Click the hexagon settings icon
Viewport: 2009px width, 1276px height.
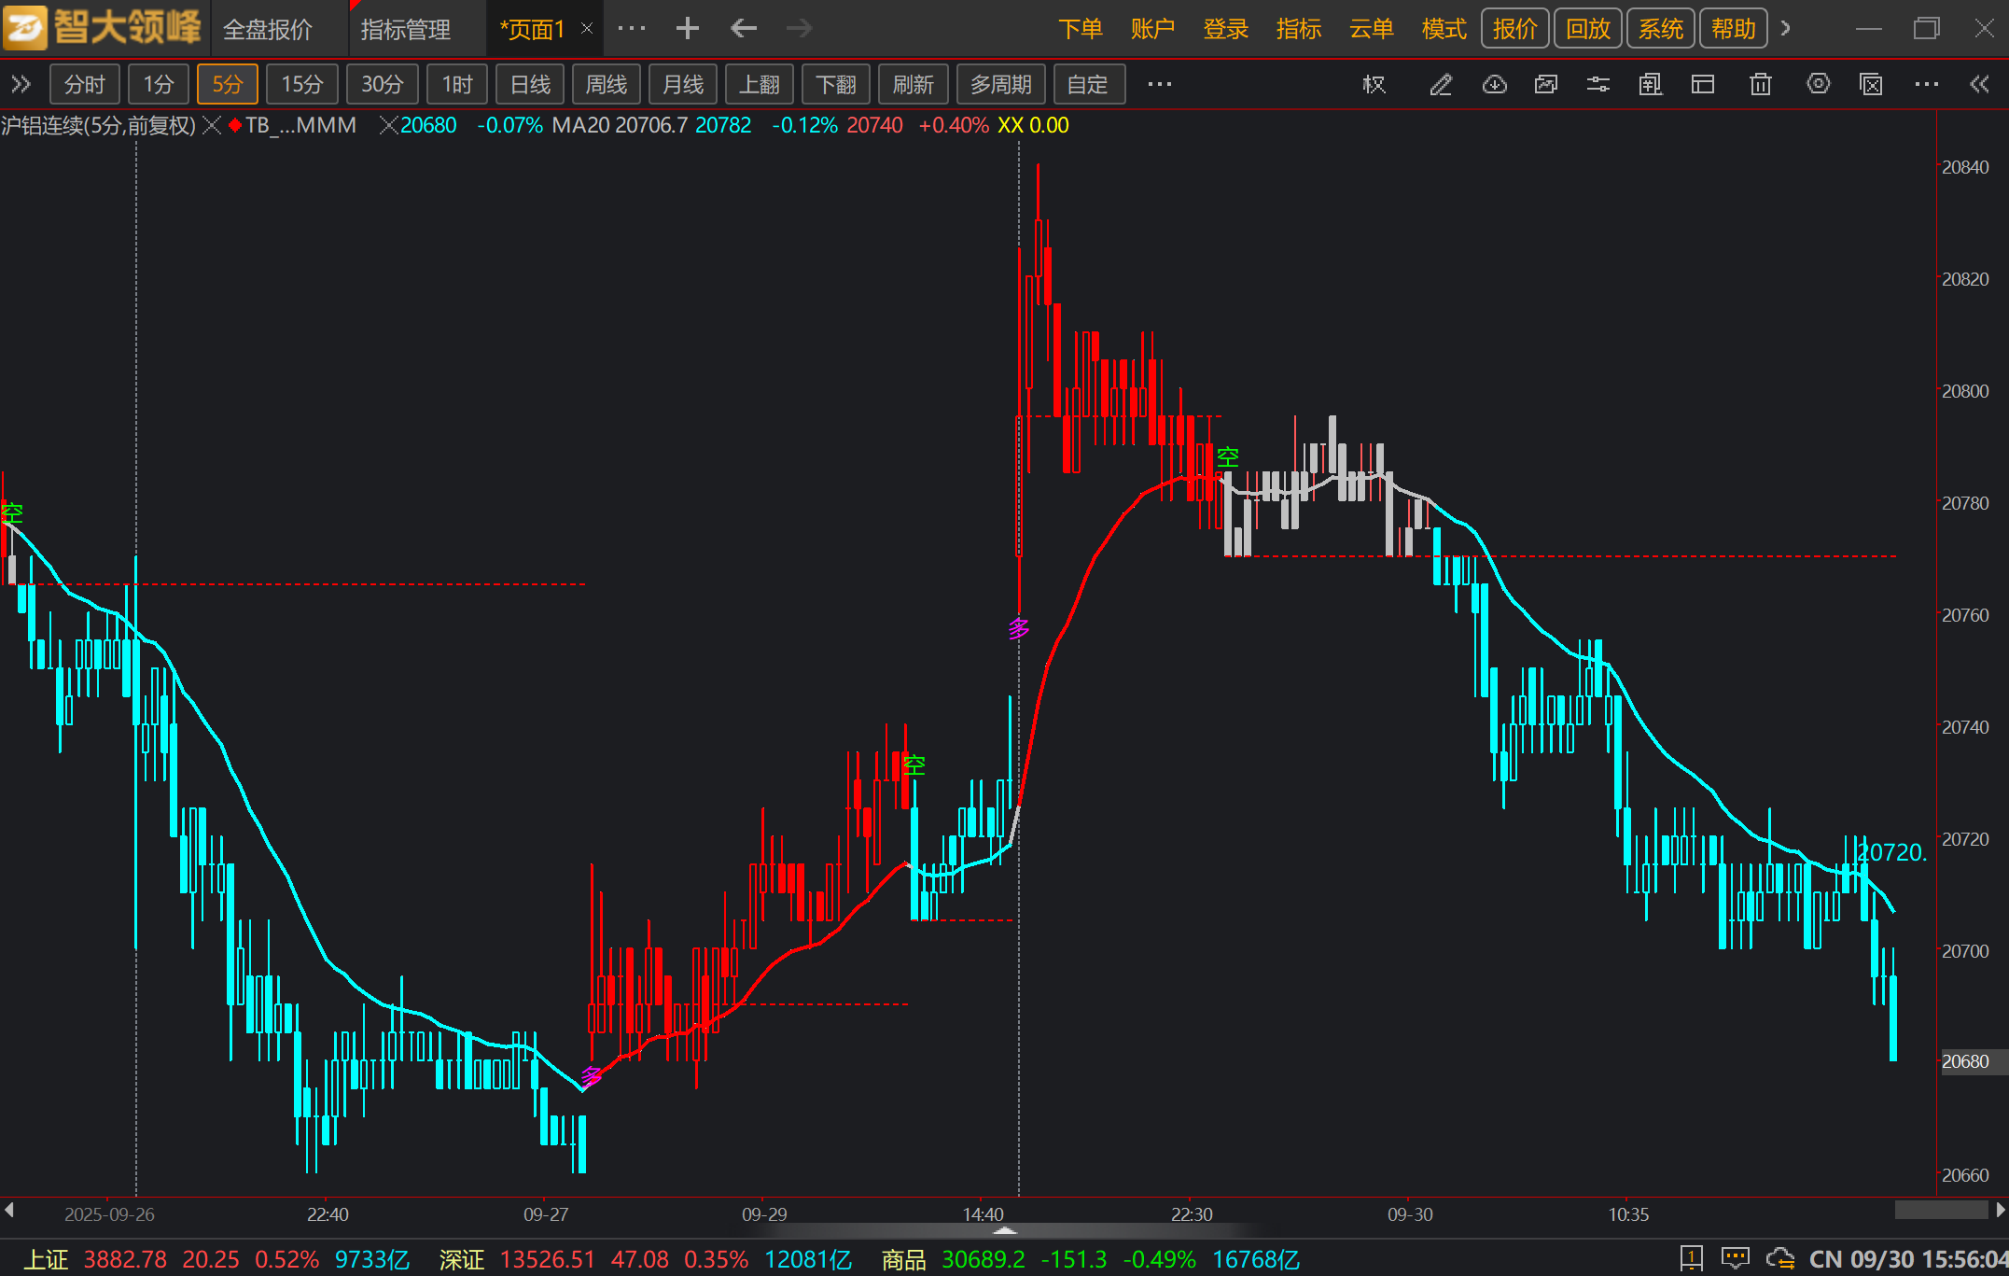coord(1818,85)
